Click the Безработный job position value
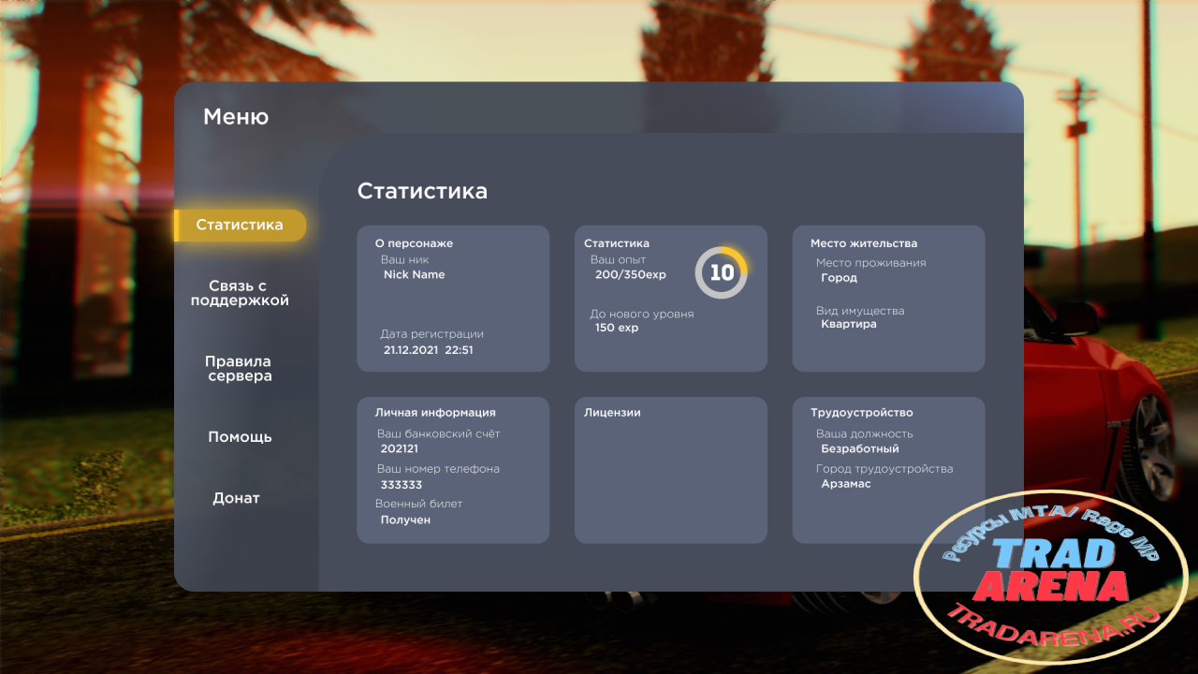This screenshot has width=1198, height=674. tap(859, 449)
